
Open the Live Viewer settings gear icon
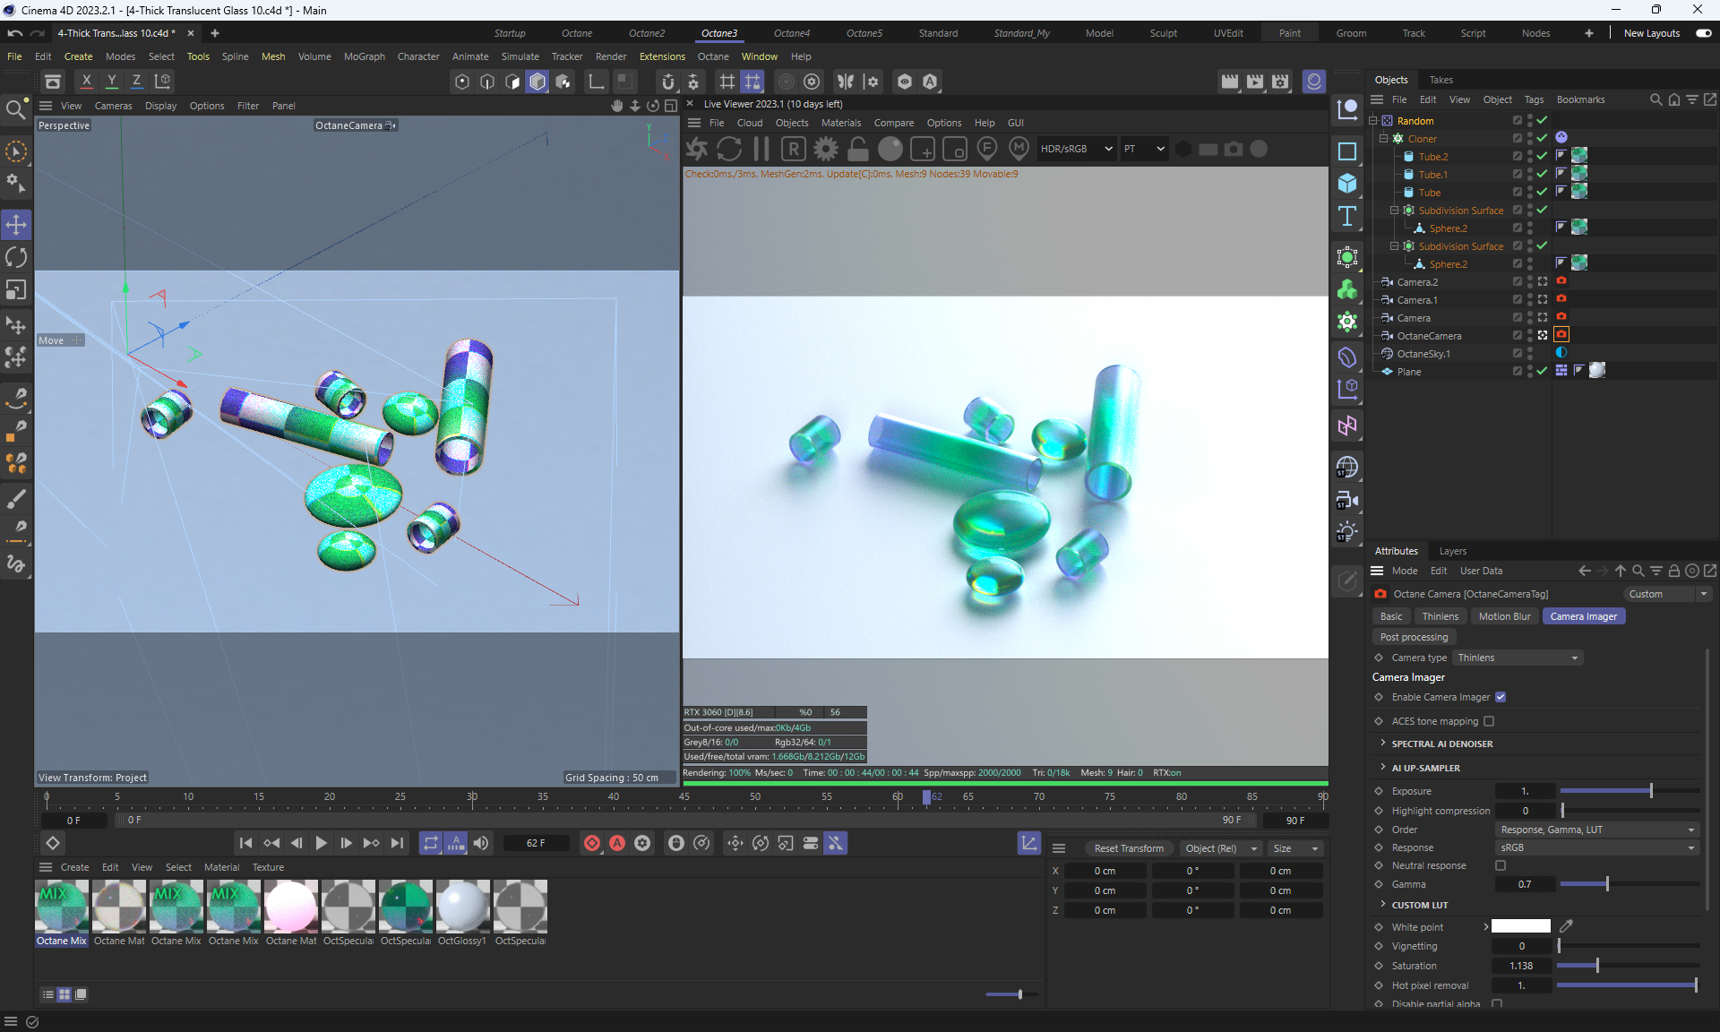point(825,150)
